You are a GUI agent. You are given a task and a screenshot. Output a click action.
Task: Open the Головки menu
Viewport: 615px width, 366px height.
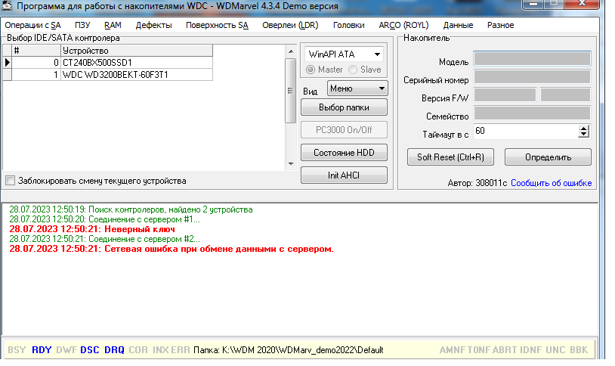point(348,25)
